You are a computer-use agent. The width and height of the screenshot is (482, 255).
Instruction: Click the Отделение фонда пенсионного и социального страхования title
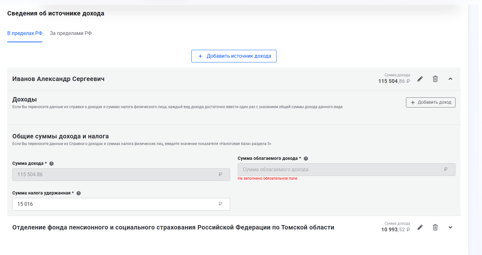click(173, 228)
